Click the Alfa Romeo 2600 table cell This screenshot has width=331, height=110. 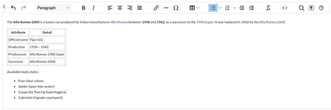[47, 62]
